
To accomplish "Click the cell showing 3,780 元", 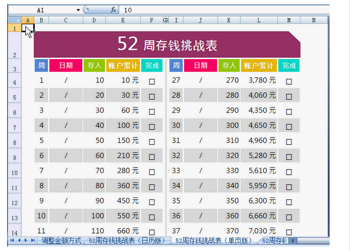I will point(259,80).
